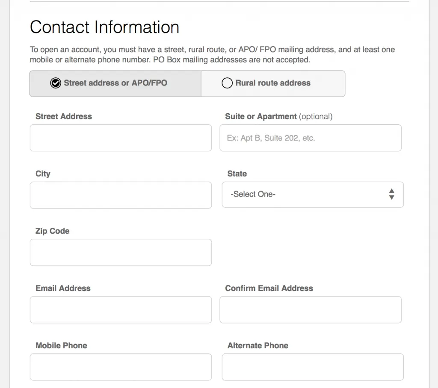Click the Suite or Apartment field

pos(311,138)
